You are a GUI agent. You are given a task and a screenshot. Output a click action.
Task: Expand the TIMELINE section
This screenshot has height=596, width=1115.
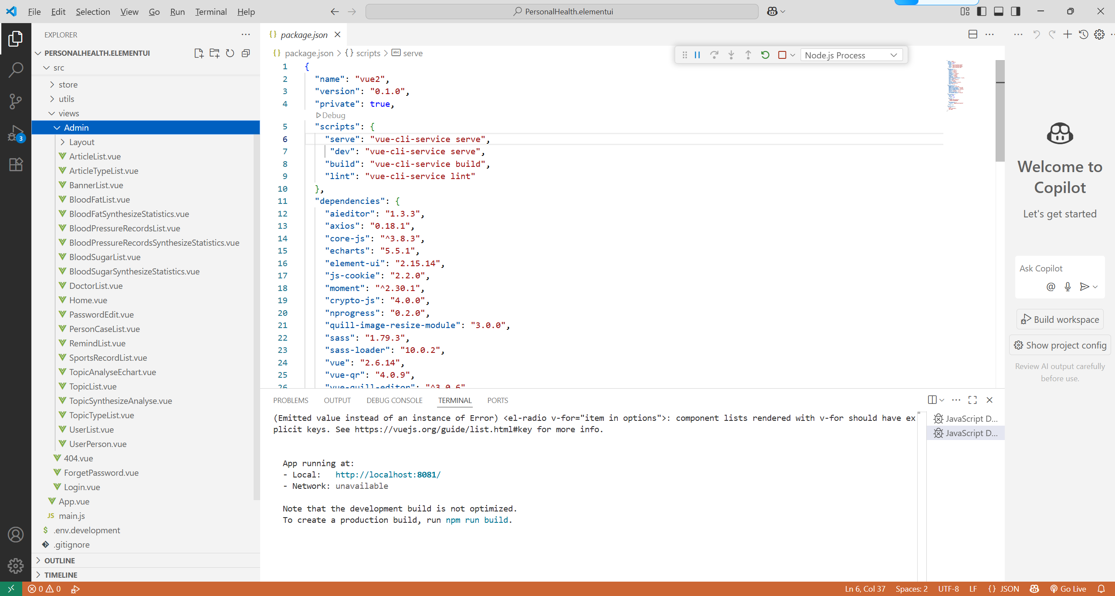(x=146, y=575)
